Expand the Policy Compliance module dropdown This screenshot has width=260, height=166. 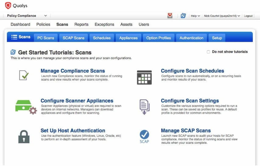[27, 16]
